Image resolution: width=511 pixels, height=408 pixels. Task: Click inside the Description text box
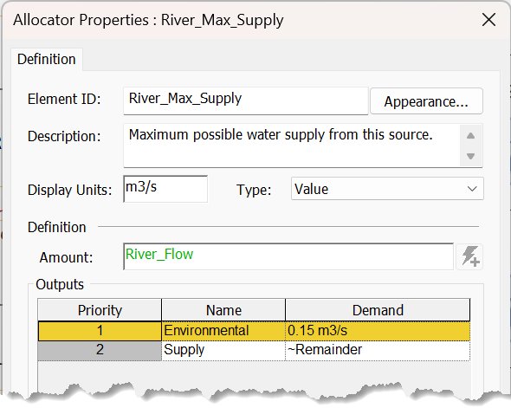292,146
